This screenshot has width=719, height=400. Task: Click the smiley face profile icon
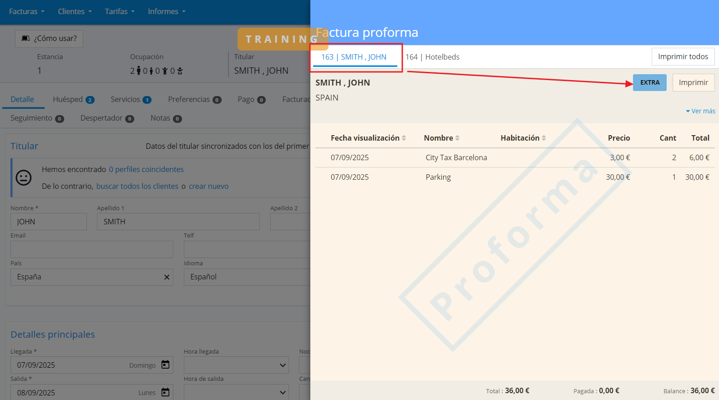[24, 177]
